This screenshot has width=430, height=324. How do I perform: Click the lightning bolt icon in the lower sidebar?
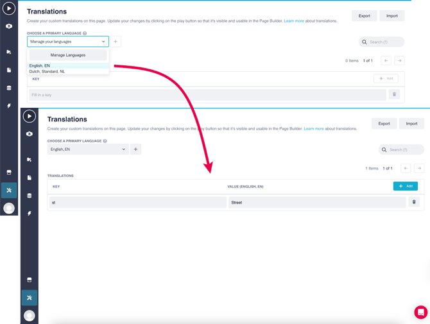click(x=30, y=214)
